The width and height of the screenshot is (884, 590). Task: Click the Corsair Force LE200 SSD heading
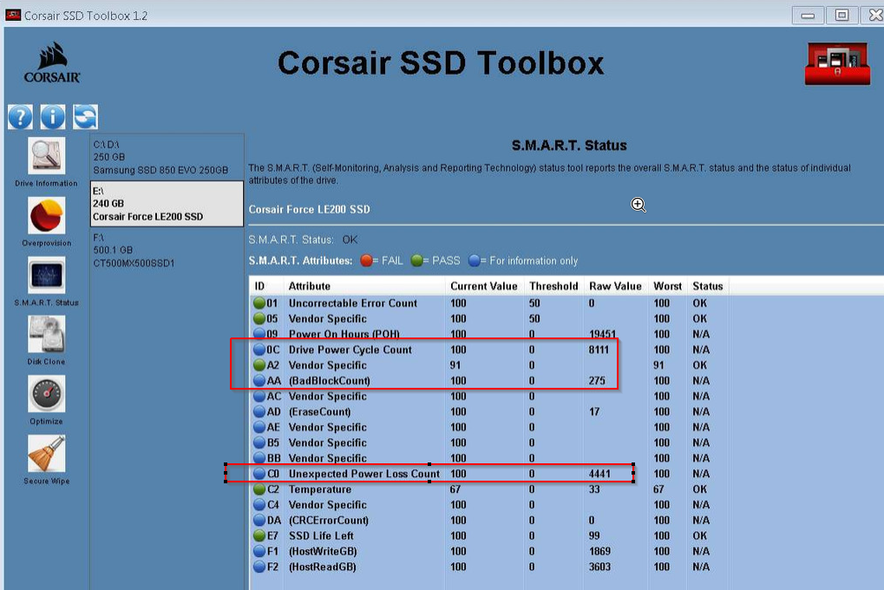tap(310, 209)
